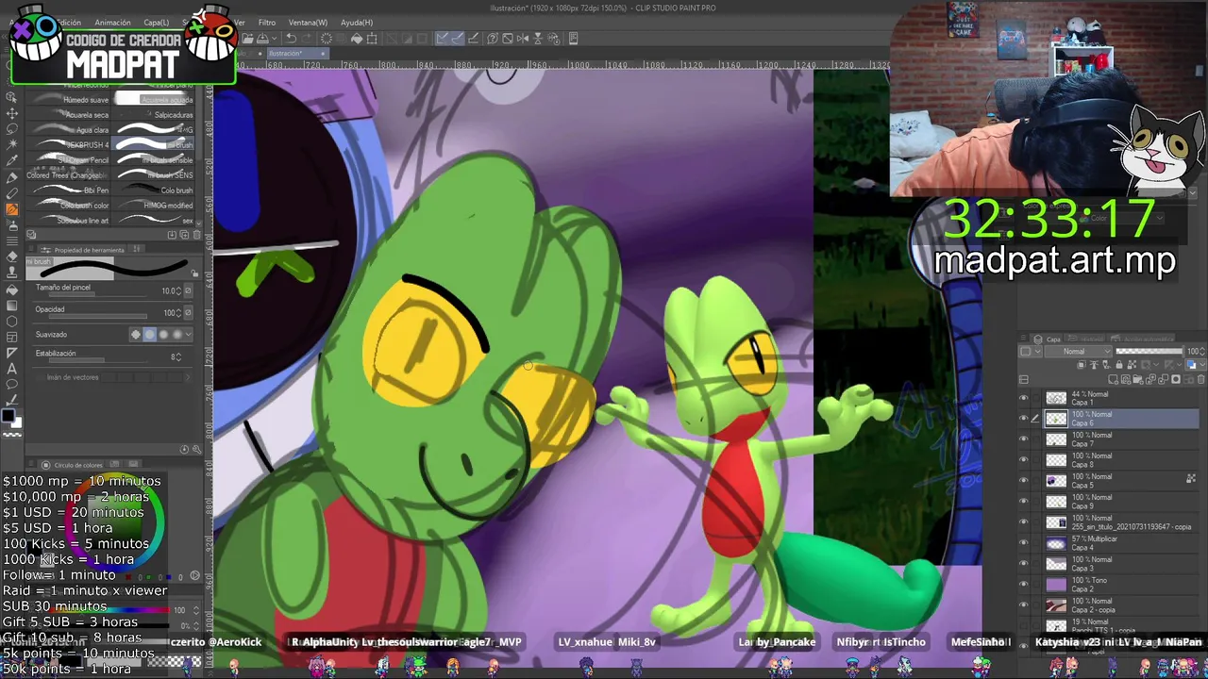This screenshot has height=679, width=1208.
Task: Select the Fill bucket tool
Action: [x=11, y=290]
